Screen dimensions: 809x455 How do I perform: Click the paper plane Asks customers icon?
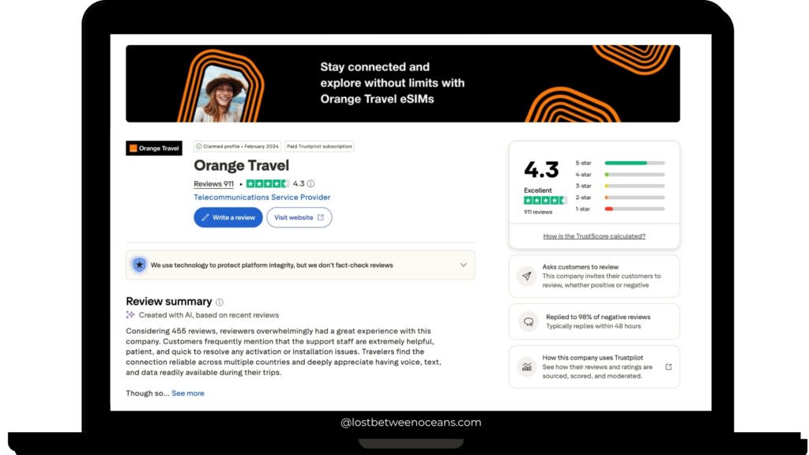pyautogui.click(x=527, y=276)
